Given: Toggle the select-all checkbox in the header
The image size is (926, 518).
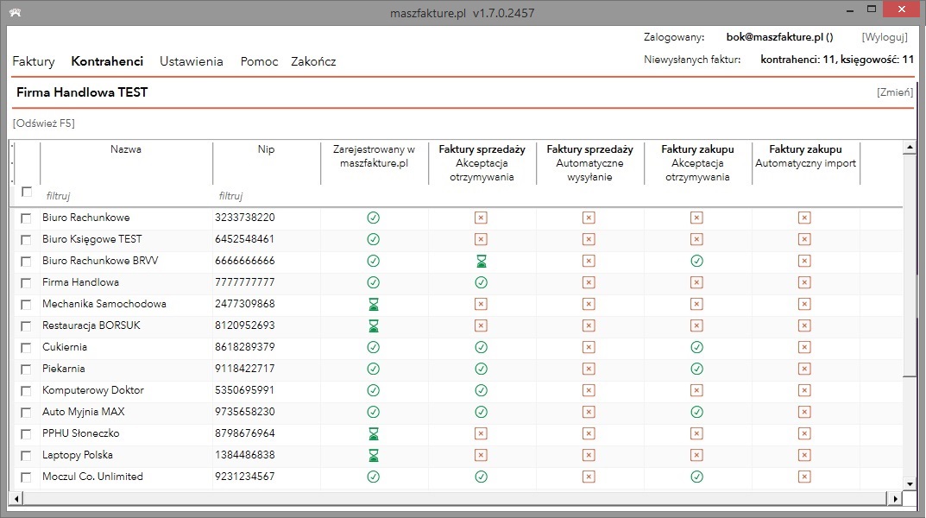Looking at the screenshot, I should coord(26,192).
